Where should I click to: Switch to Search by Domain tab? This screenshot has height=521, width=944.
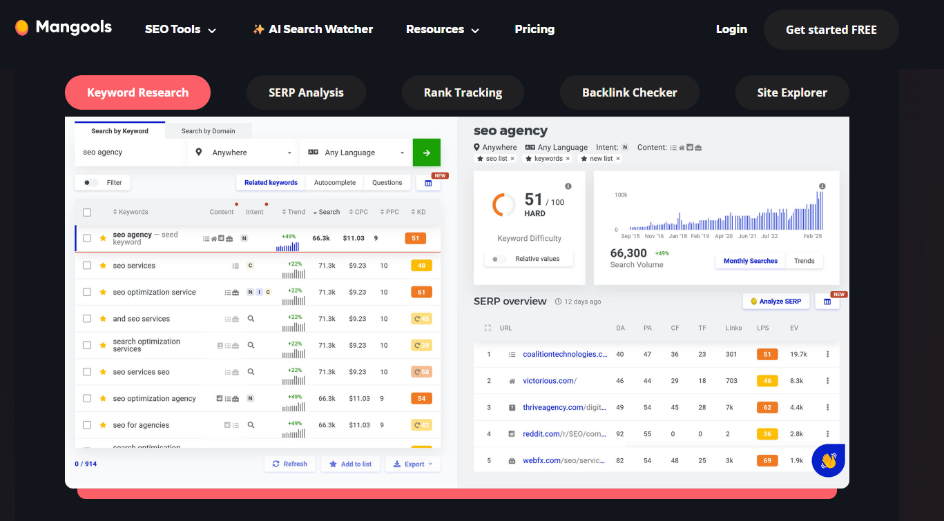click(x=208, y=131)
